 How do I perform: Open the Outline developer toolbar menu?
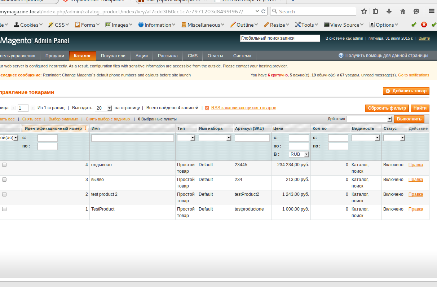(244, 25)
